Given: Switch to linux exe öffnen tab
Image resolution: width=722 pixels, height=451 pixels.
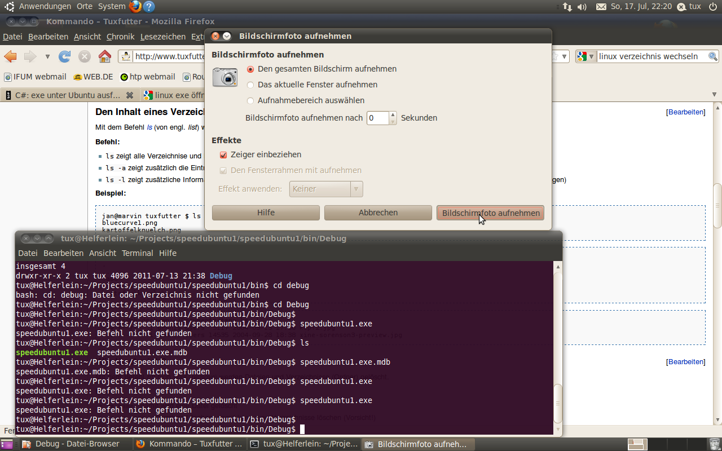Looking at the screenshot, I should (172, 95).
